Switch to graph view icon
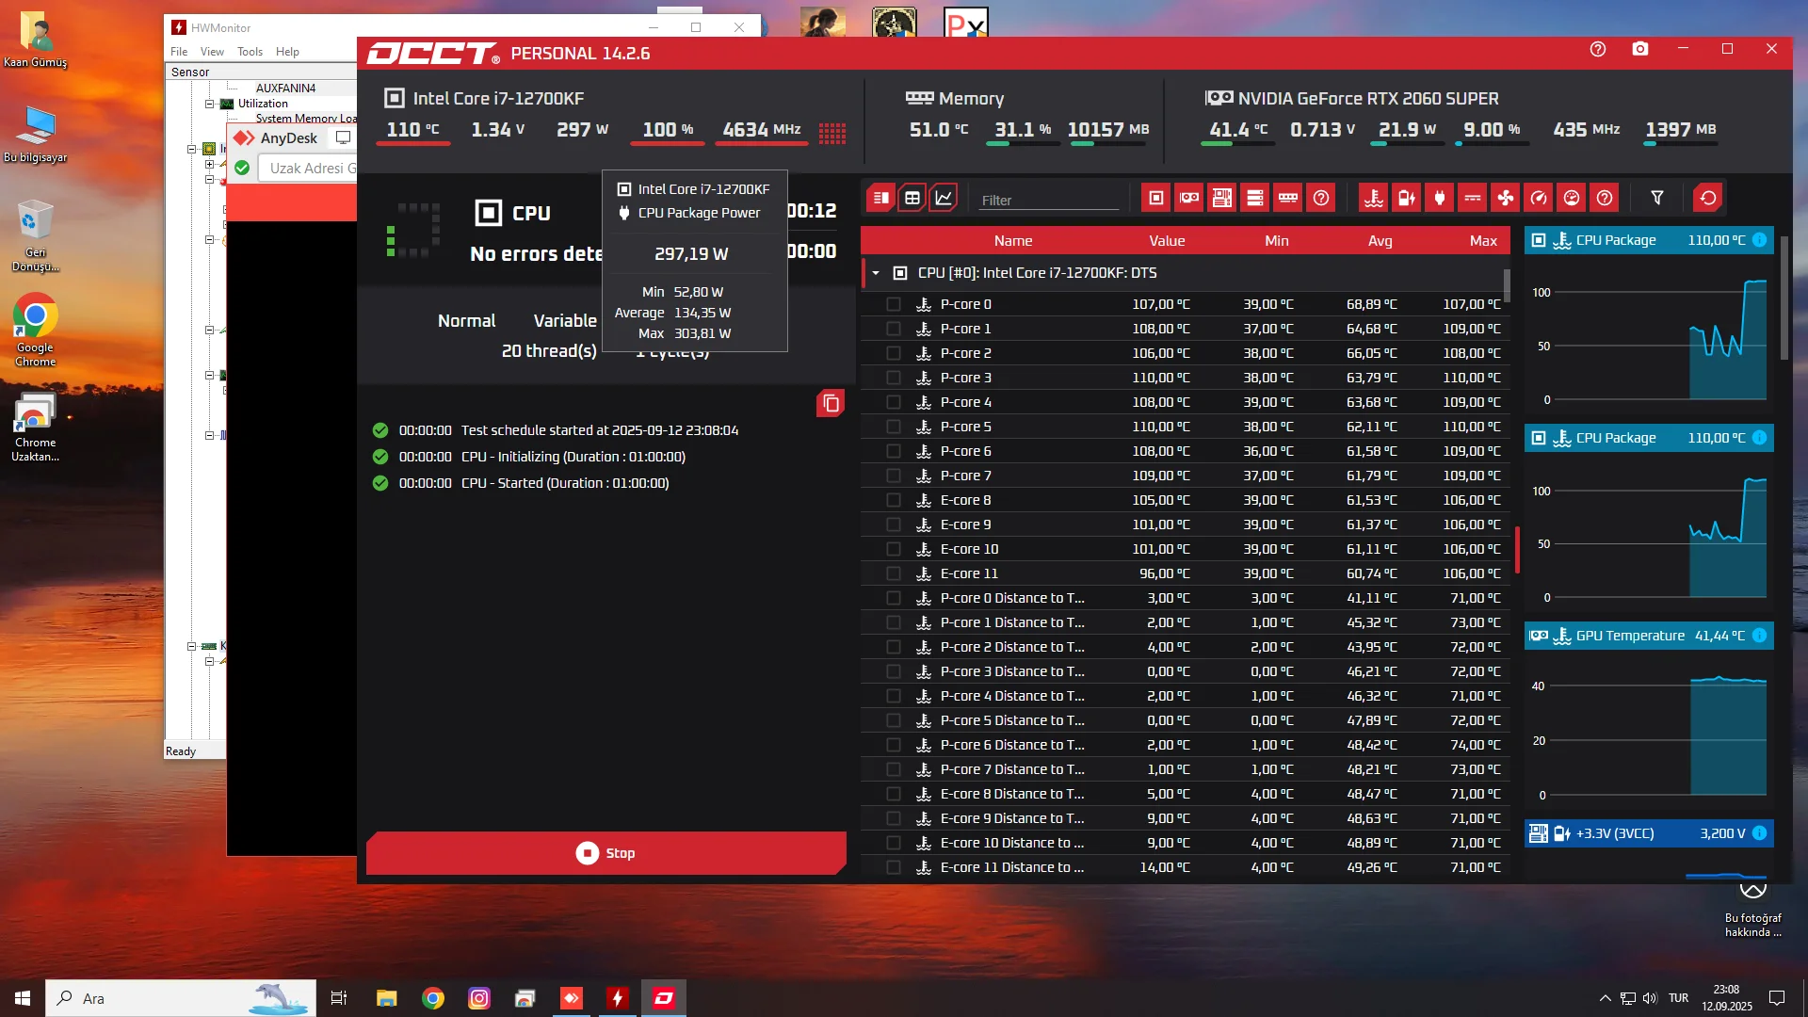The width and height of the screenshot is (1808, 1017). 944,198
